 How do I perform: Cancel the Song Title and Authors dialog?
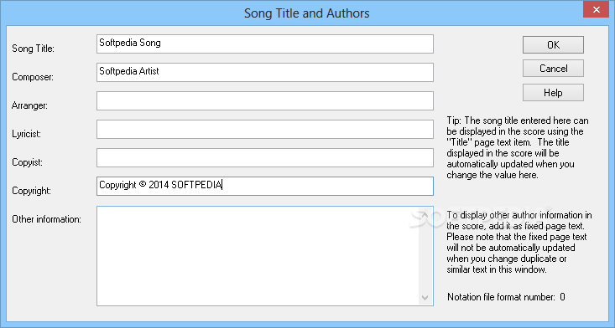pos(553,69)
